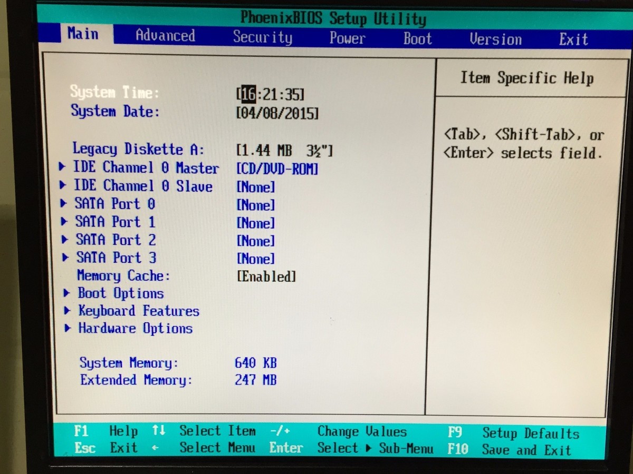Open the Keyboard Features submenu label

click(x=139, y=311)
